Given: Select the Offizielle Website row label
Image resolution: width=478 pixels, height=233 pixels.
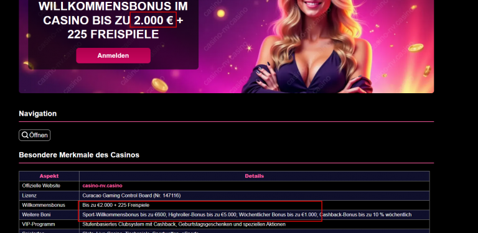Looking at the screenshot, I should pos(41,186).
